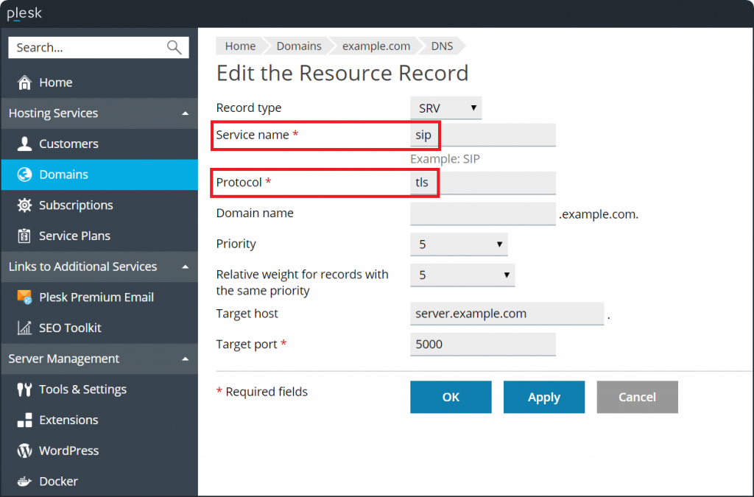Click the Customers person icon
This screenshot has width=754, height=497.
pyautogui.click(x=24, y=144)
